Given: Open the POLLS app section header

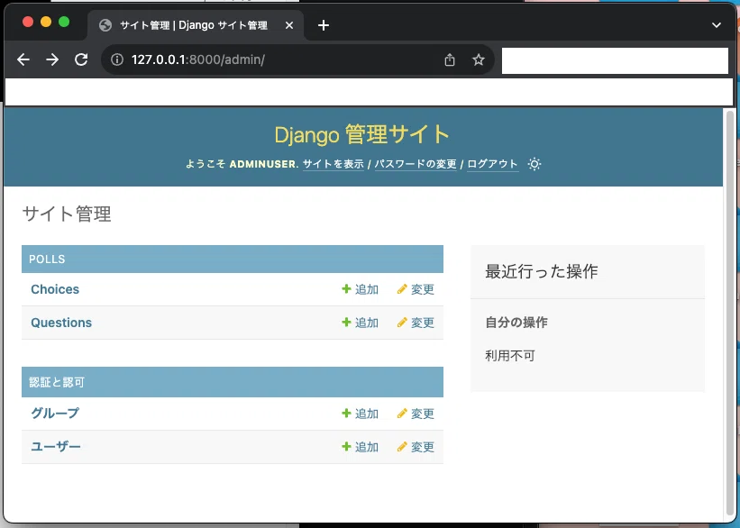Looking at the screenshot, I should point(47,259).
